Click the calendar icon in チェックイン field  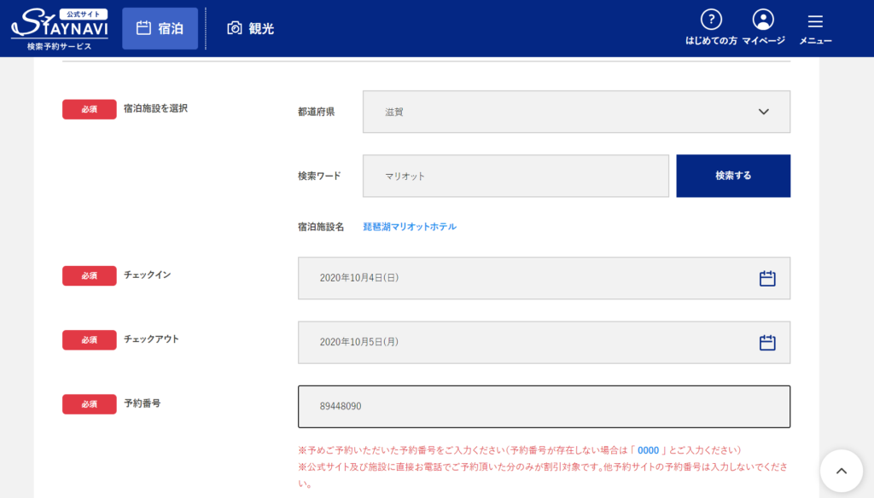767,278
